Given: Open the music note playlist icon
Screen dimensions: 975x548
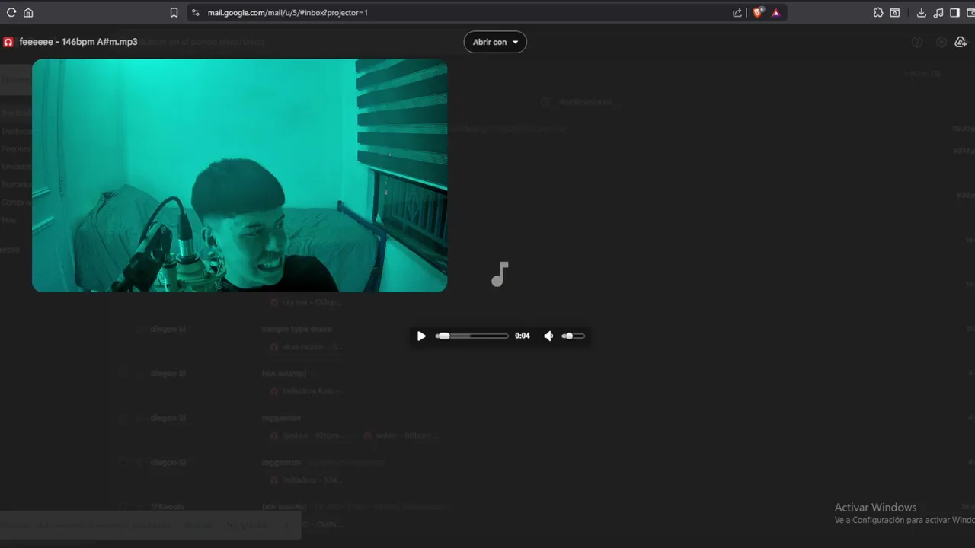Looking at the screenshot, I should [x=938, y=12].
